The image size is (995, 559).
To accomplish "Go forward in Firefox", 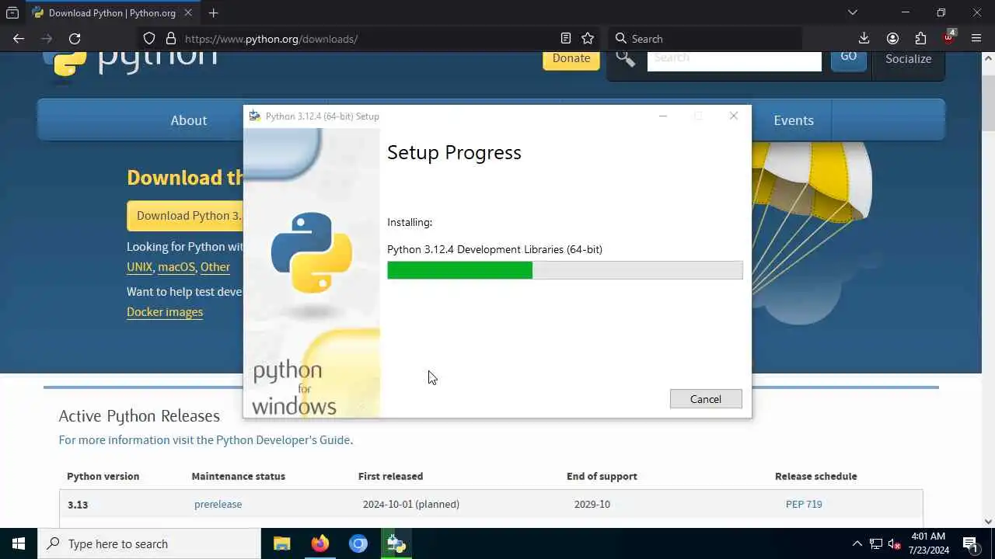I will point(47,39).
